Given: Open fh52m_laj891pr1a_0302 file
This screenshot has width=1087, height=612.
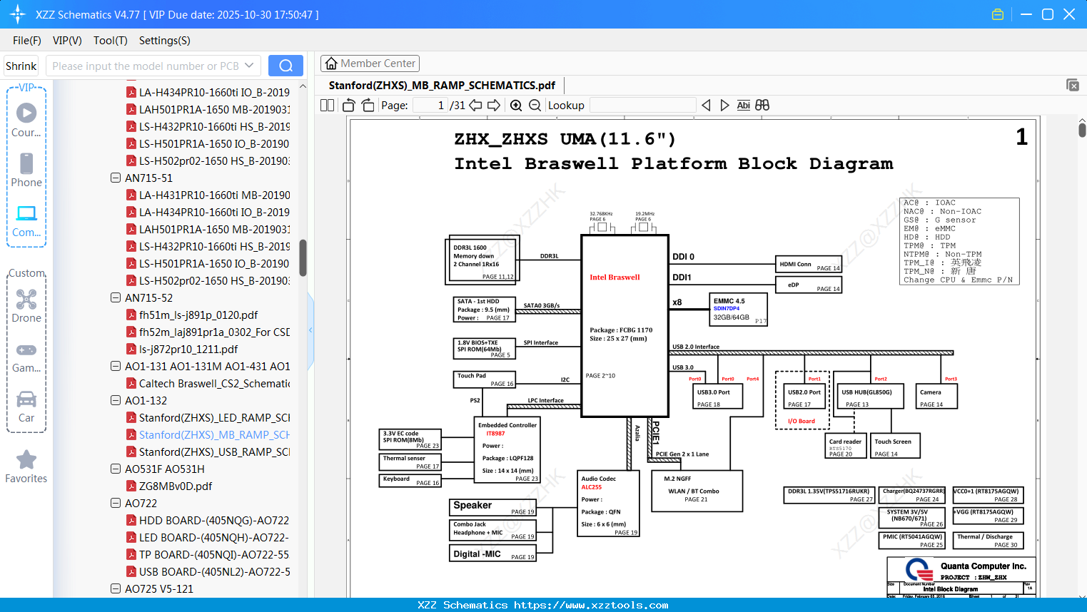Looking at the screenshot, I should (x=214, y=332).
